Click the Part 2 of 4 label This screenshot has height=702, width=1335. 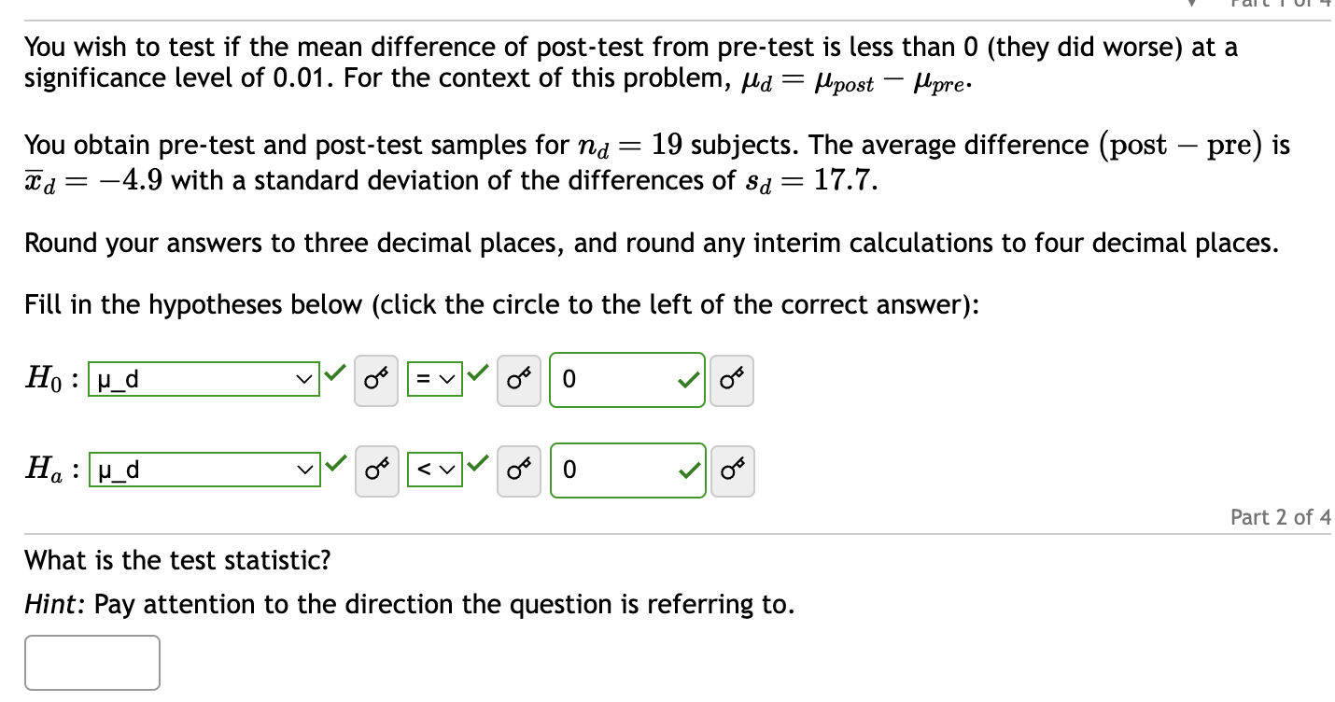click(x=1282, y=516)
